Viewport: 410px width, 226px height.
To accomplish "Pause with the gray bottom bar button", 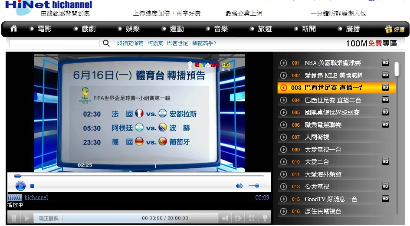I will (x=14, y=218).
